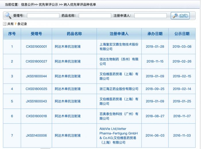Select acceptance number JXSS1400006
Screen dimensions: 201x149
click(36, 136)
